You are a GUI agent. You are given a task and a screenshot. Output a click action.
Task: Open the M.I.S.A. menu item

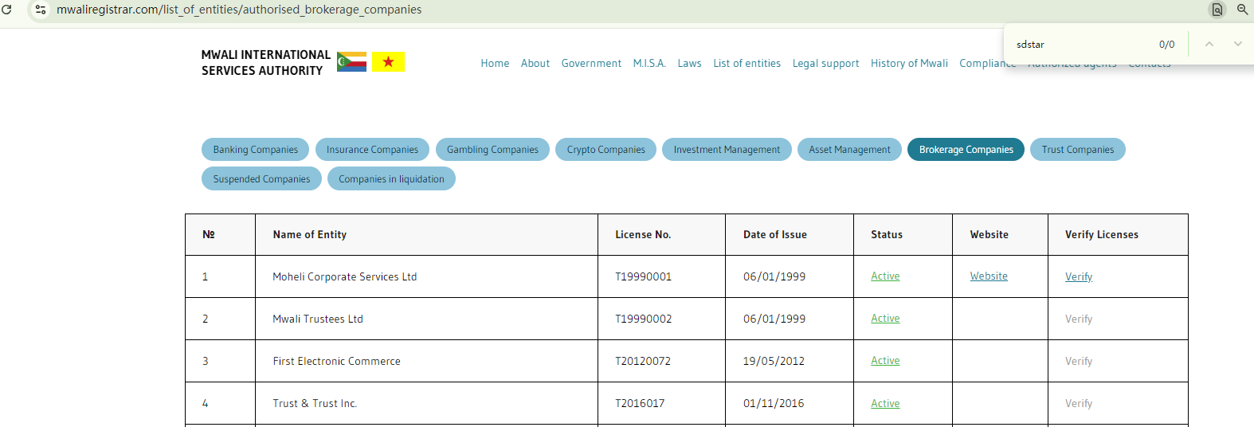(x=649, y=64)
